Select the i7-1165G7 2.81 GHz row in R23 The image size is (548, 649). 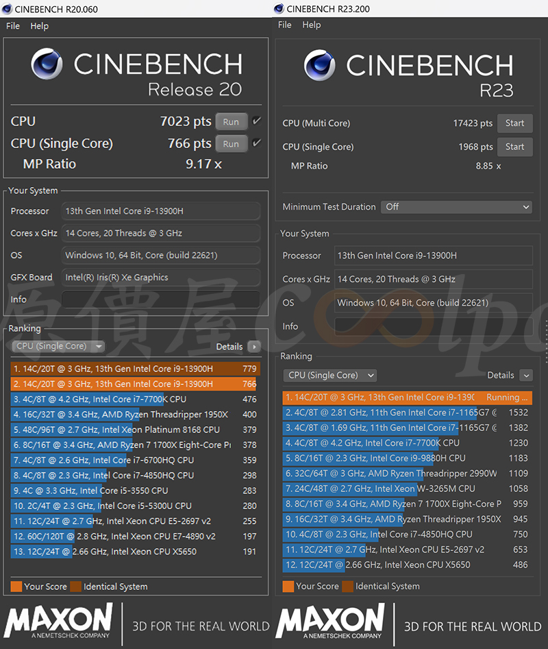coord(408,413)
